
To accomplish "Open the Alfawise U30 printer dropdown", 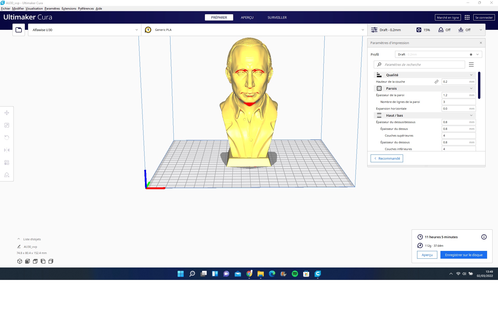I will 85,30.
